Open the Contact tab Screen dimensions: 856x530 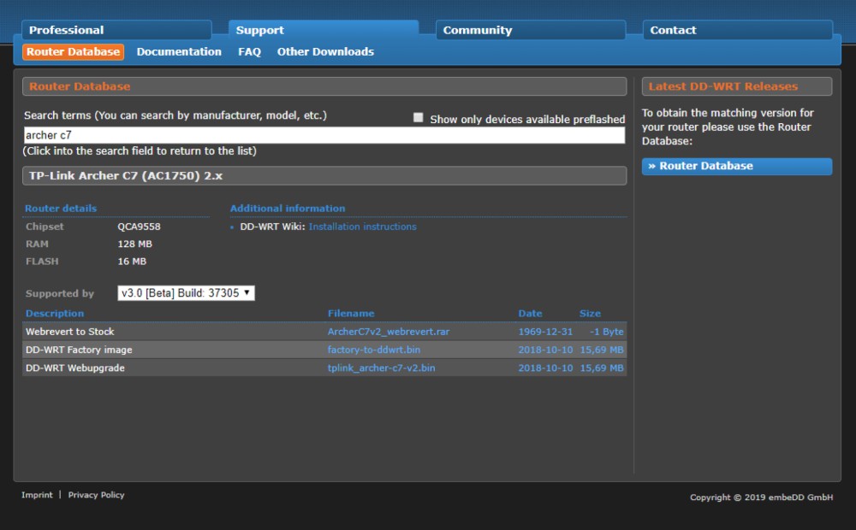tap(738, 30)
